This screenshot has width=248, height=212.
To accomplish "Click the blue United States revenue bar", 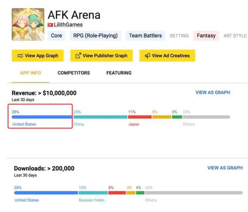I will 42,117.
